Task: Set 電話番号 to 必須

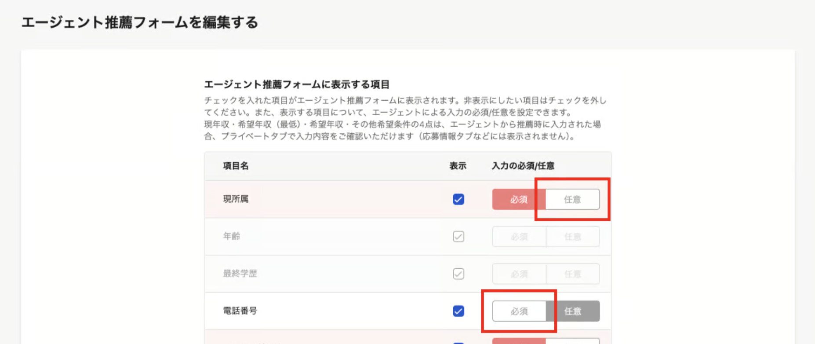Action: (x=519, y=311)
